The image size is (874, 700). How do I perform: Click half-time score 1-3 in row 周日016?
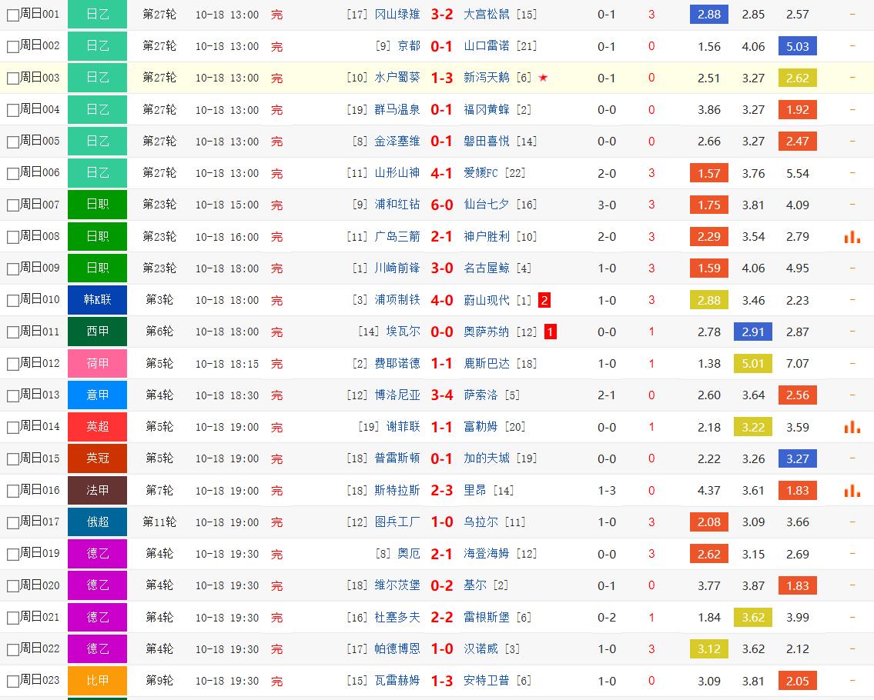[x=607, y=491]
